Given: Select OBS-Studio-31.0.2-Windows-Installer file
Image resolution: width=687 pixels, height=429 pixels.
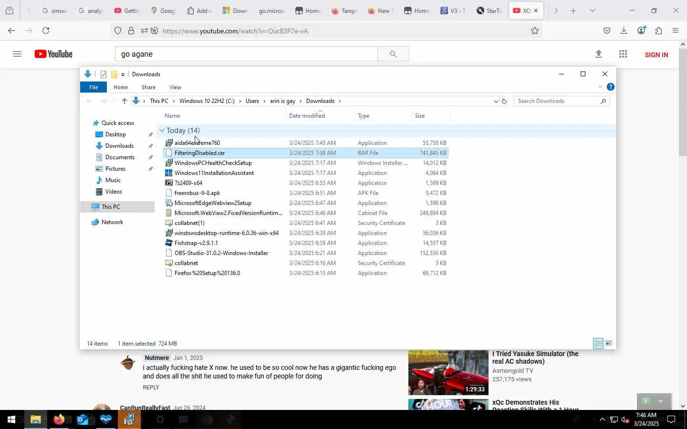Looking at the screenshot, I should click(305, 253).
